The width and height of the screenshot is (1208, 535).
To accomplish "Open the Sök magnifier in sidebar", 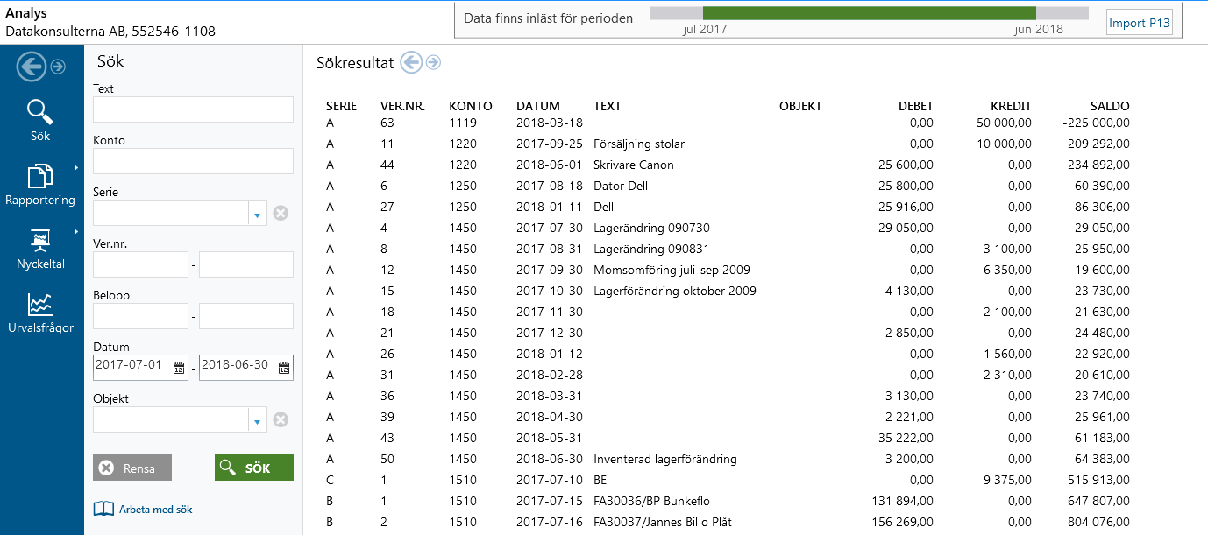I will 40,113.
